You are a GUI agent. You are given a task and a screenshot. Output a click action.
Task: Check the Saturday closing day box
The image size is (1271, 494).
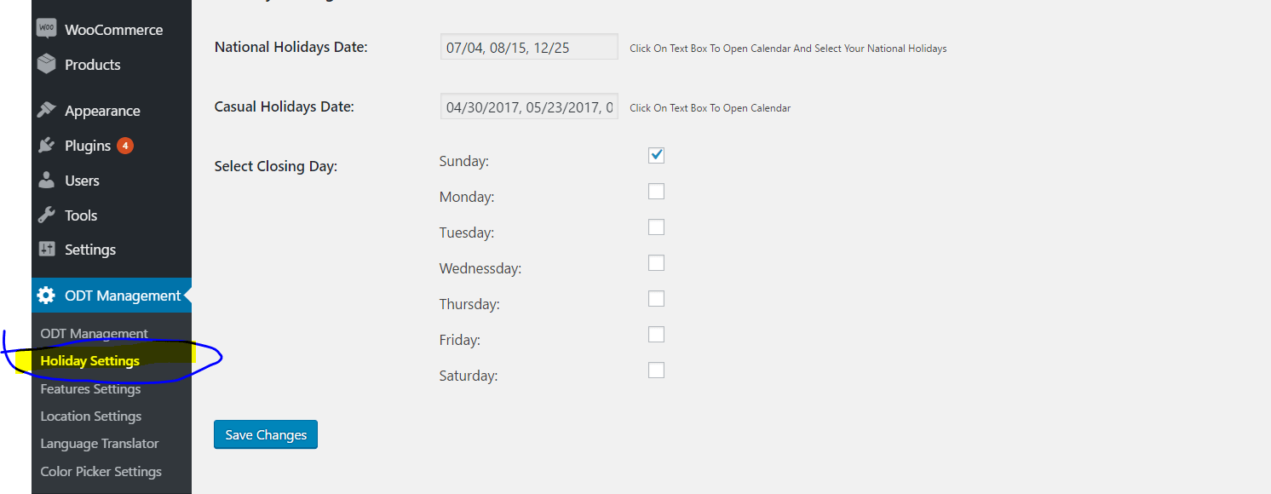656,370
